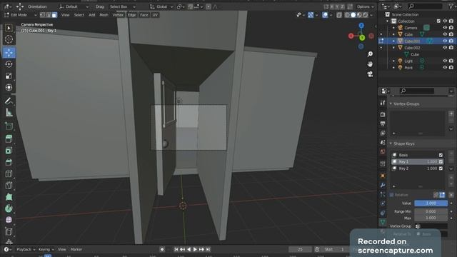
Task: Uncheck the Collection exclude checkbox
Action: click(438, 21)
